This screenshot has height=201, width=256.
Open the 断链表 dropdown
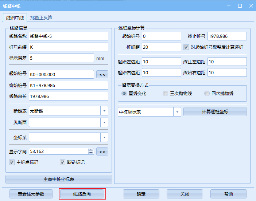[104, 111]
